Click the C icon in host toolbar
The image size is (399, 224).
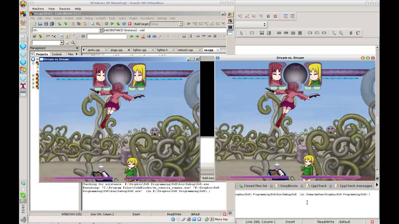click(x=358, y=33)
